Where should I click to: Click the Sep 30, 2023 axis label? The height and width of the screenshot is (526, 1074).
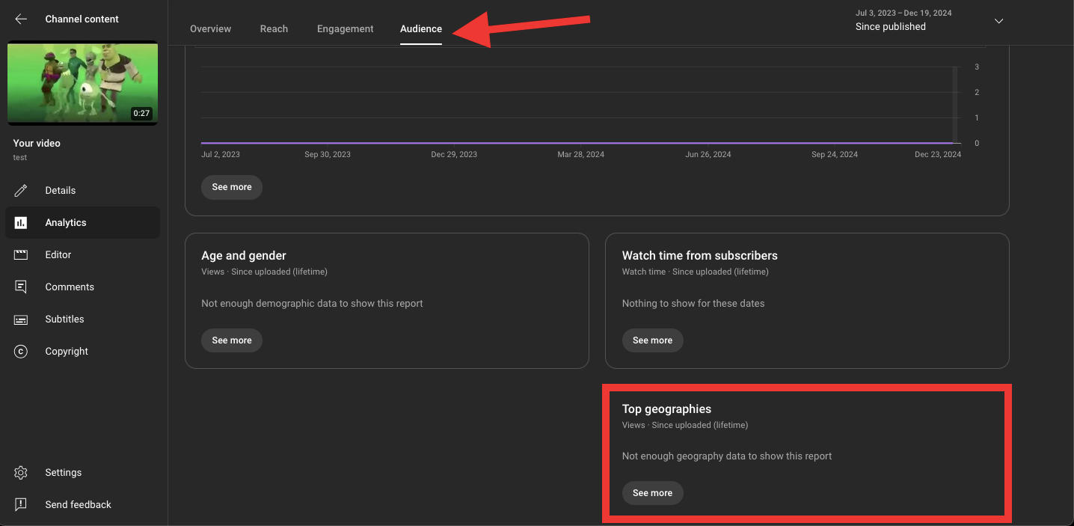point(328,154)
